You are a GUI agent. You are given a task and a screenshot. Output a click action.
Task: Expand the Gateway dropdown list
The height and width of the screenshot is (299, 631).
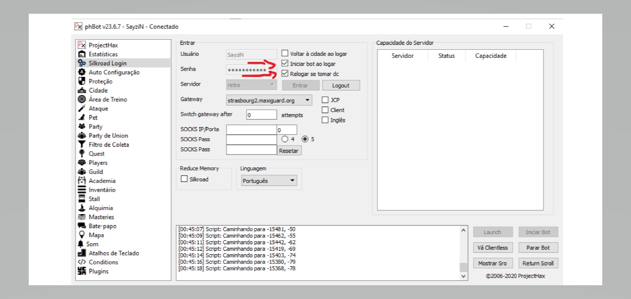(x=307, y=100)
